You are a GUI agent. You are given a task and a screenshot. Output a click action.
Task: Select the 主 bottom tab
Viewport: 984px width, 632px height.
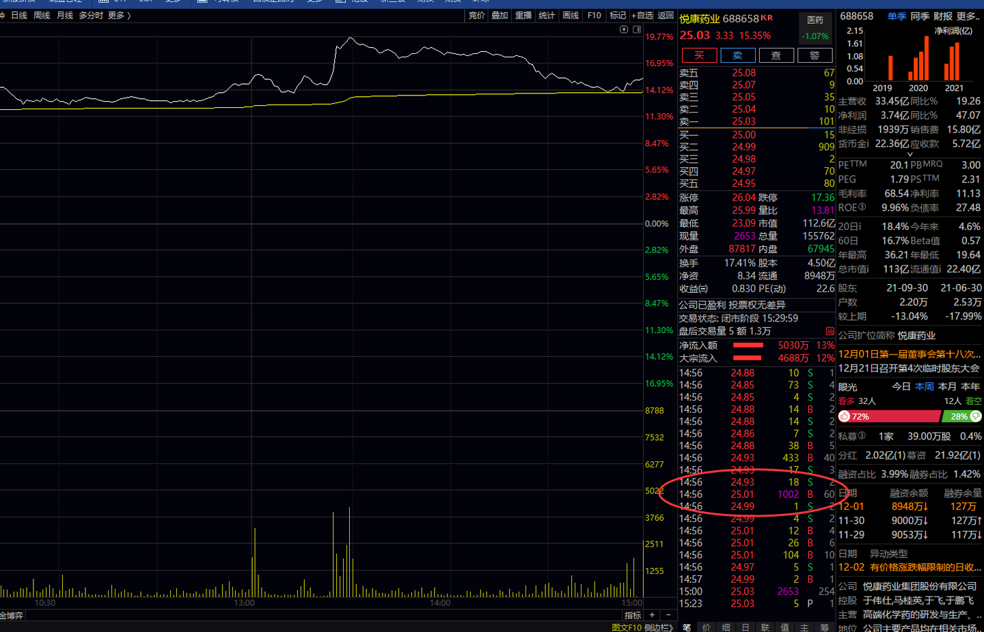pos(805,628)
